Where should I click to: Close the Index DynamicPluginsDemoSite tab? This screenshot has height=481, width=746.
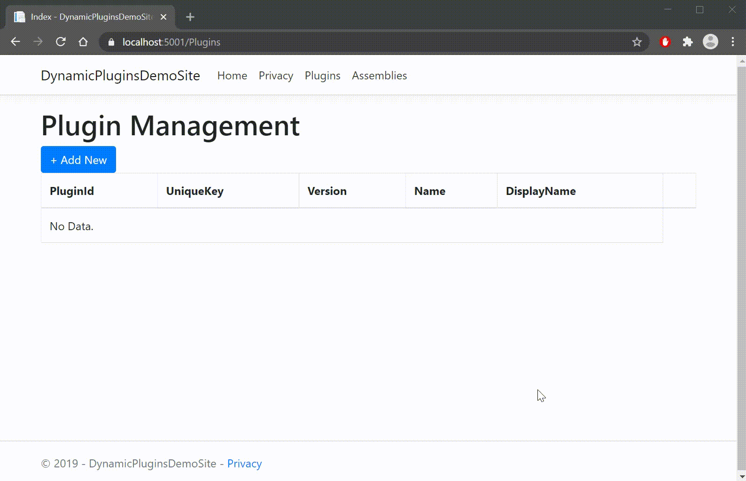[163, 17]
